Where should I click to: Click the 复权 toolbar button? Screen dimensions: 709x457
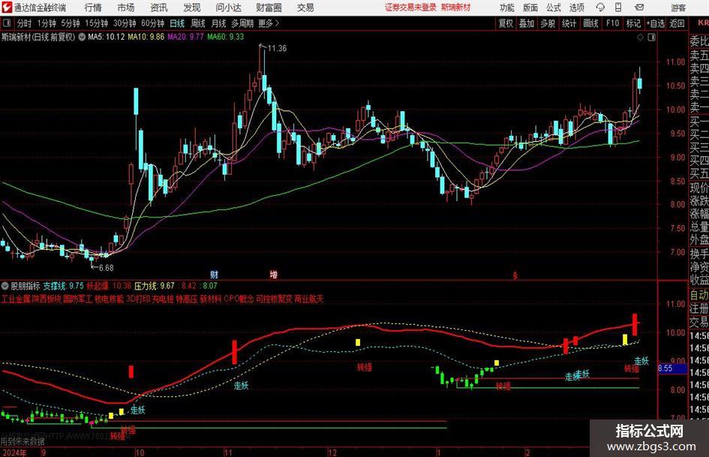point(506,23)
